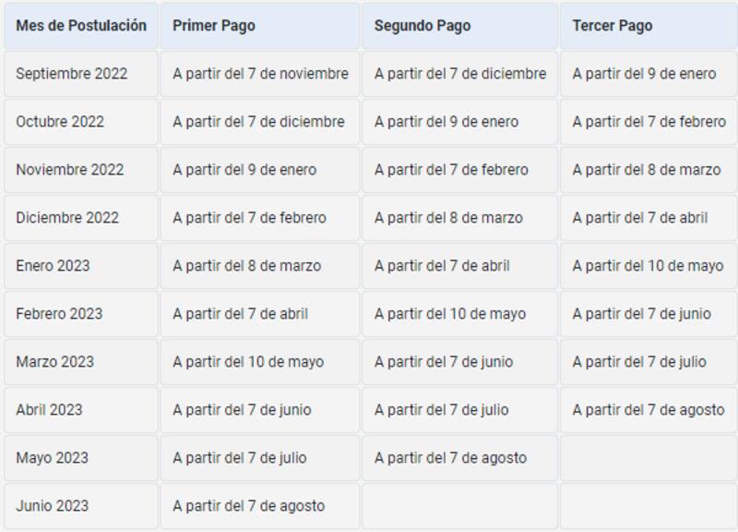The image size is (738, 532).
Task: Click the cell reading A partir del 9 de enero under Primer Pago
Action: [241, 169]
